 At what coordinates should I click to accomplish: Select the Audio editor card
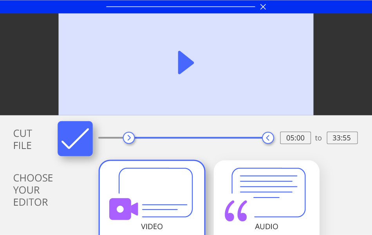tap(266, 198)
